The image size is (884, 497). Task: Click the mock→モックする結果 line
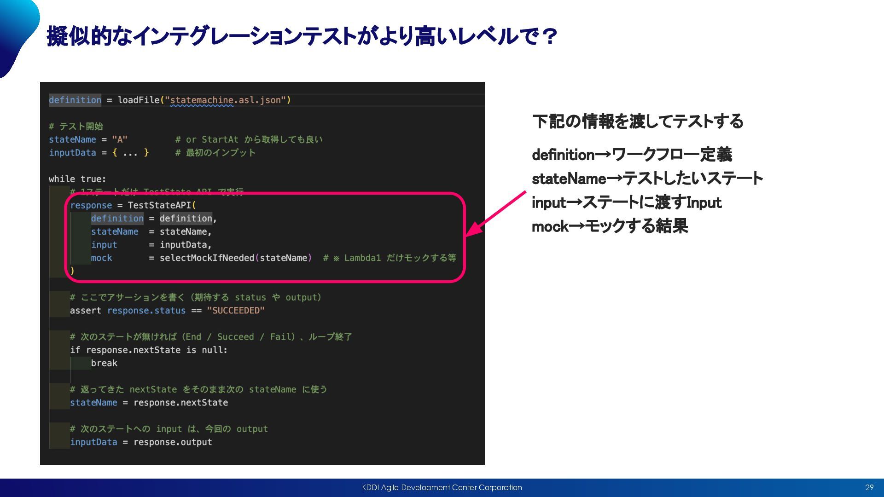click(610, 226)
